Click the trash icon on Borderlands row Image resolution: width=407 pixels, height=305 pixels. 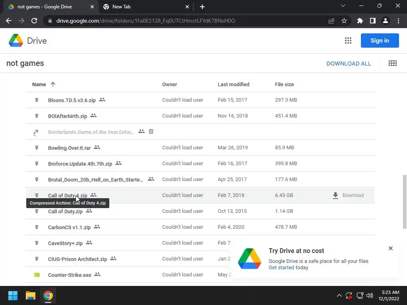pos(151,131)
